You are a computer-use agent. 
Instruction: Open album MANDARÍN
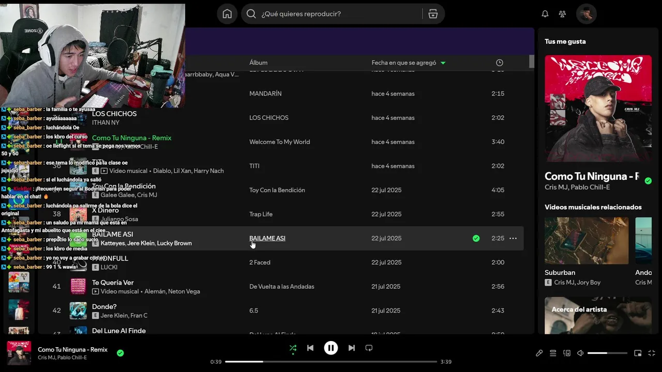pos(265,94)
